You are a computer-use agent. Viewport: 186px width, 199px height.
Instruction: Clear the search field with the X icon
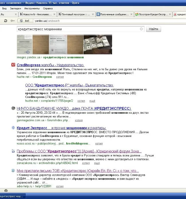pyautogui.click(x=141, y=29)
